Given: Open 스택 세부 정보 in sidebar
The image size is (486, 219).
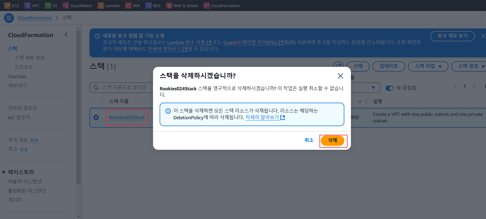Looking at the screenshot, I should 30,58.
